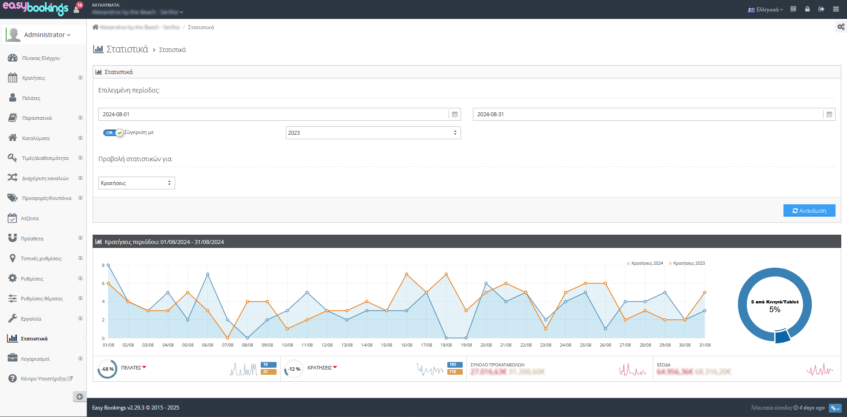Image resolution: width=847 pixels, height=417 pixels.
Task: Toggle Κρατήσεις 2023 legend series
Action: point(687,263)
